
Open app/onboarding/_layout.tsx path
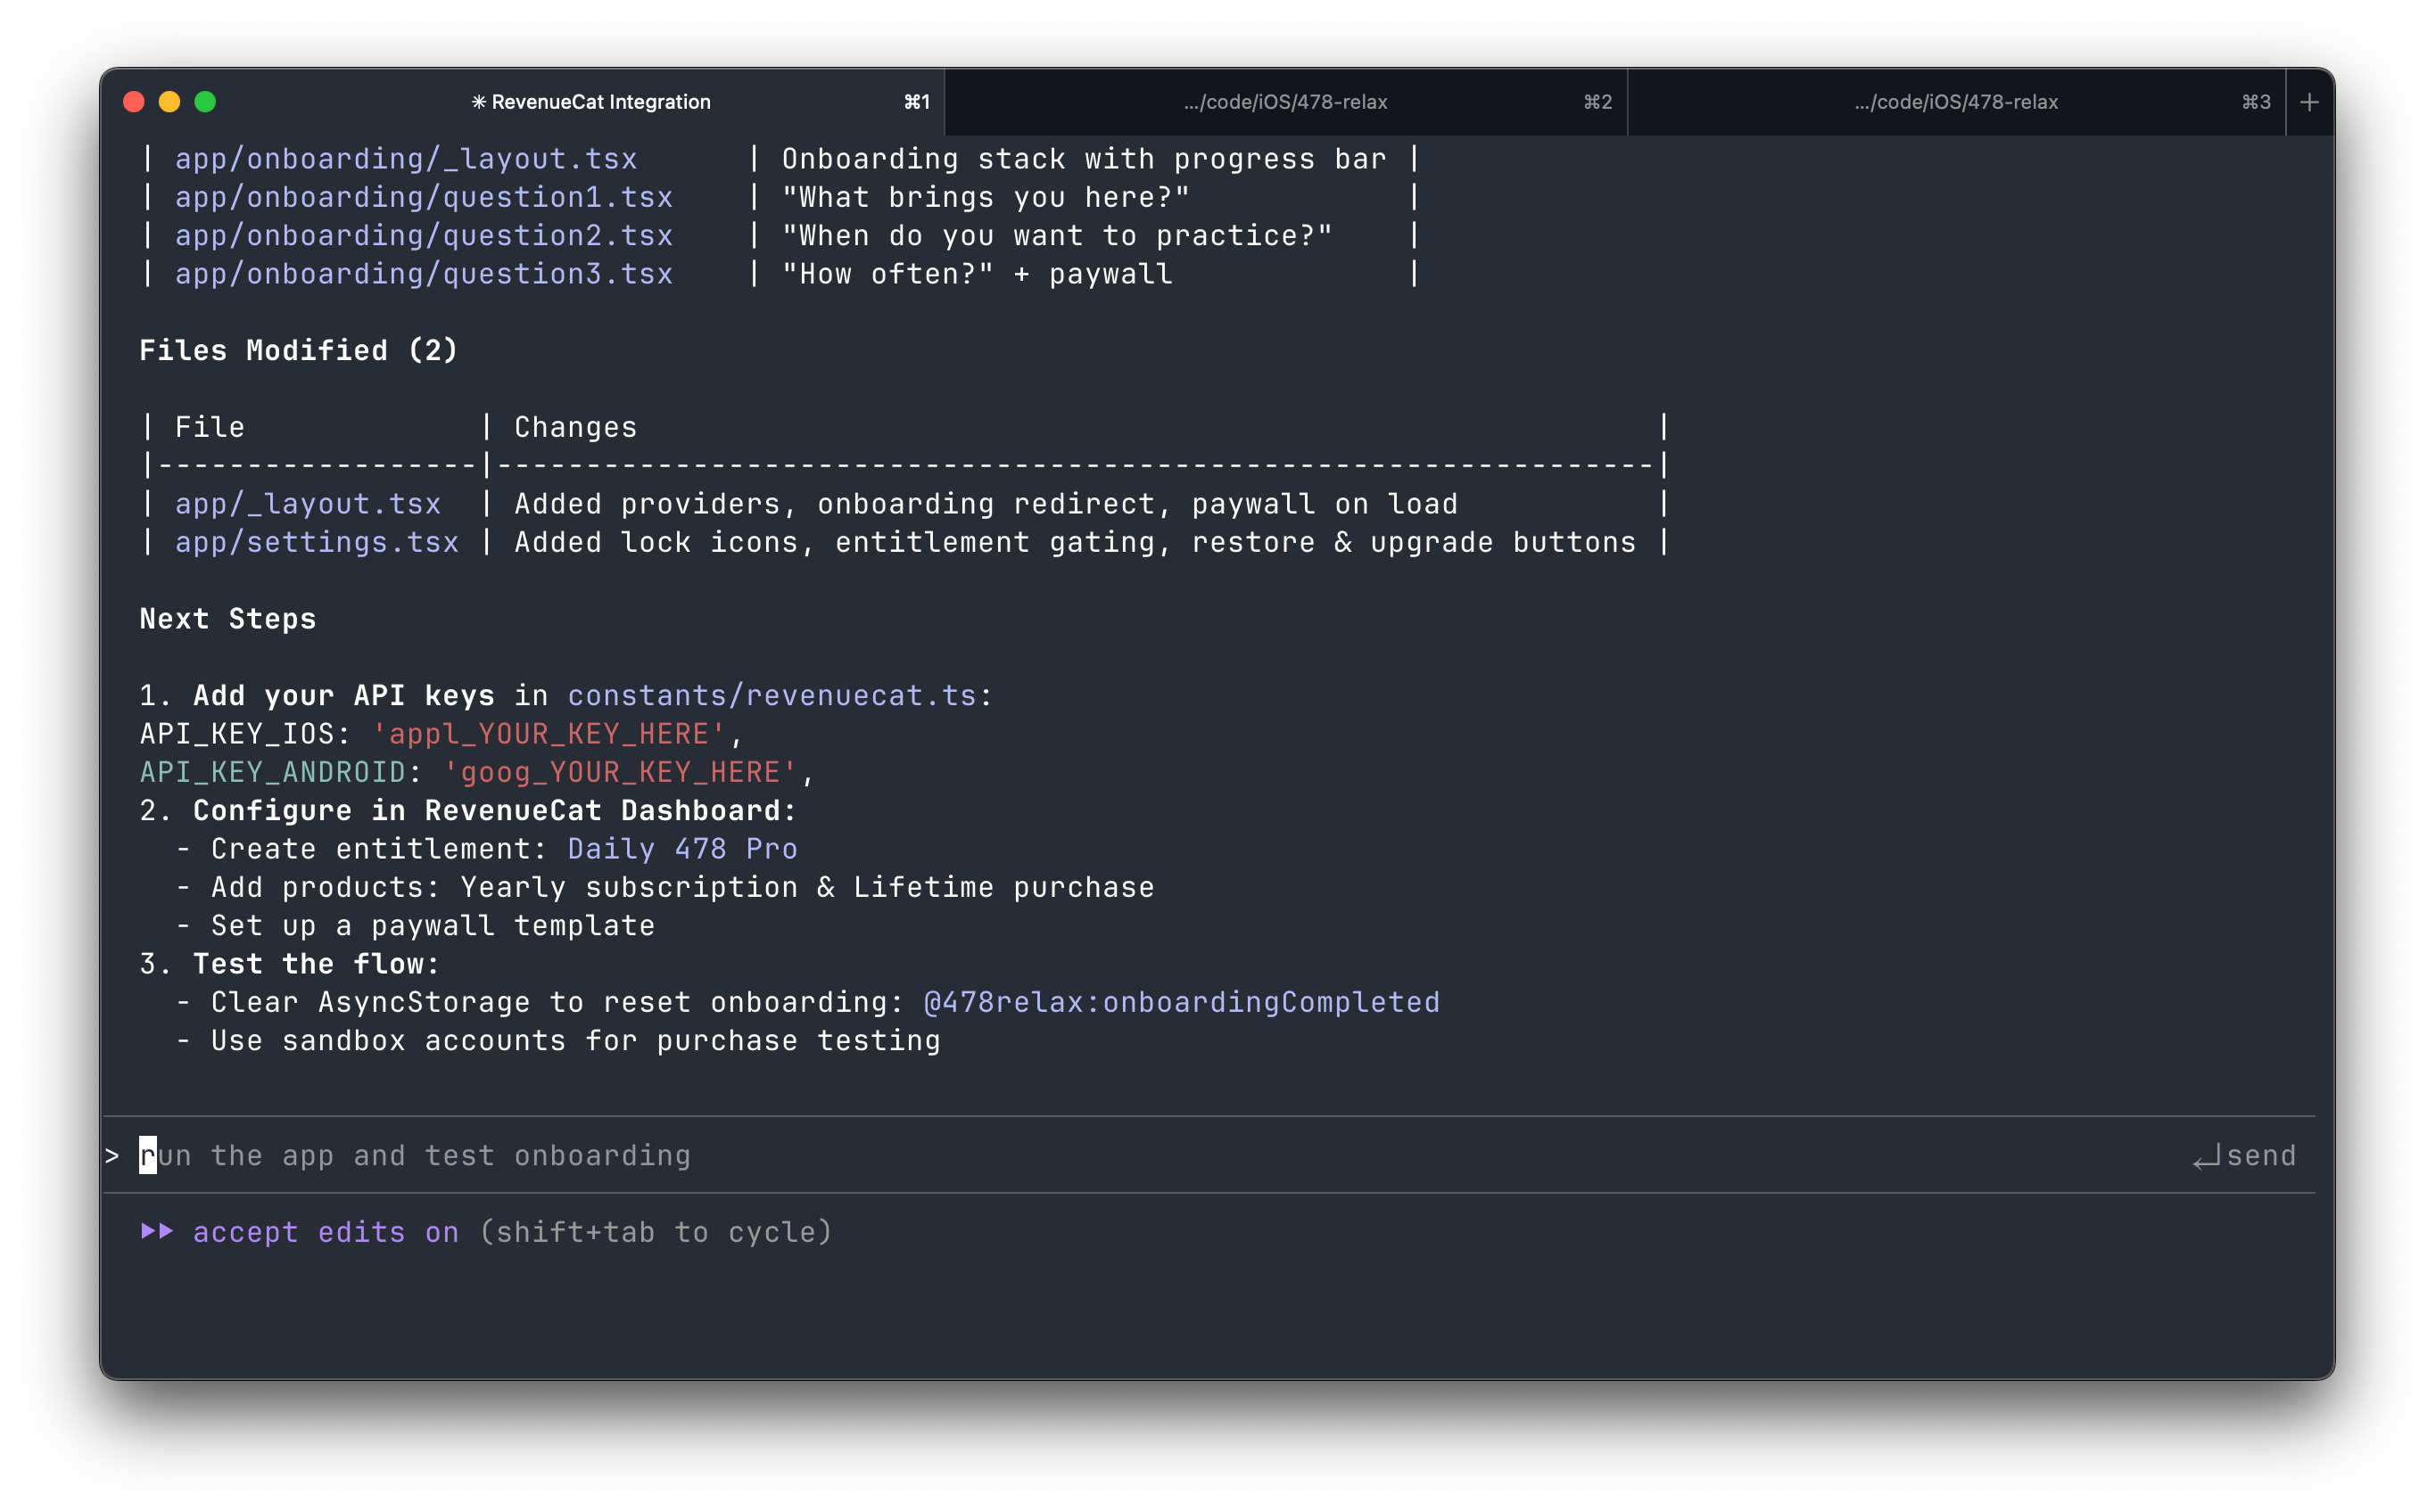[406, 159]
